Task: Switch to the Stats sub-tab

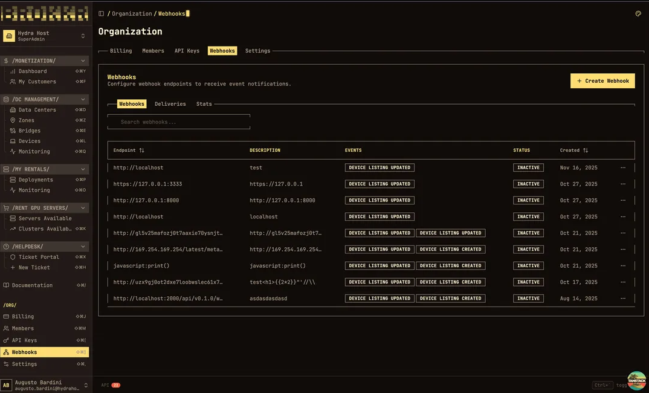Action: click(x=204, y=104)
